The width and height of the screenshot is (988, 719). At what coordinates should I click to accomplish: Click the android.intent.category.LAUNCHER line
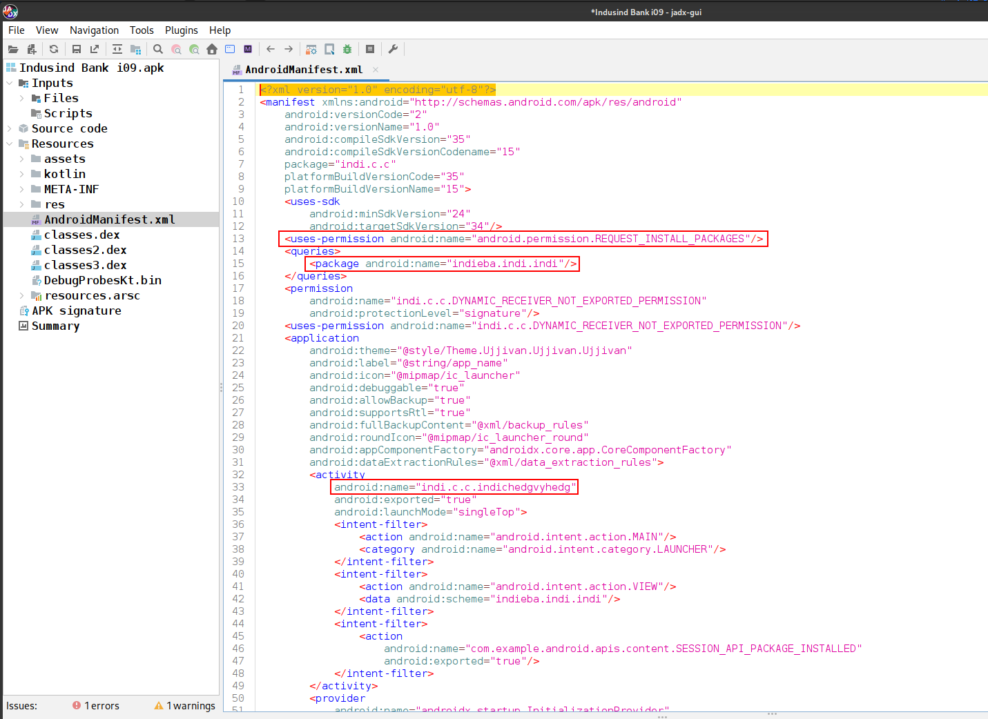pyautogui.click(x=543, y=549)
